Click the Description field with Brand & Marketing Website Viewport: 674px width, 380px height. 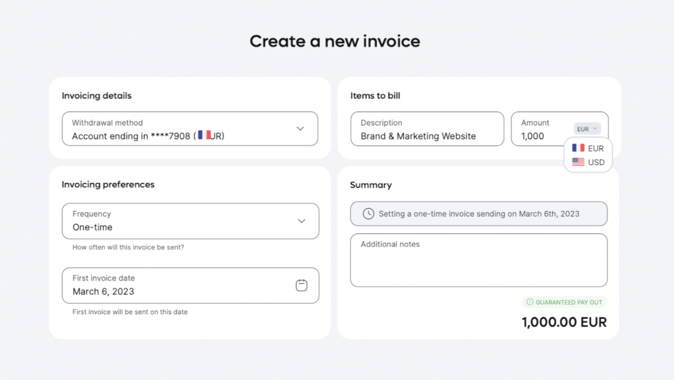click(427, 129)
